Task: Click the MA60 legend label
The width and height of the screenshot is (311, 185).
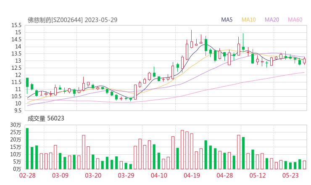Action: pyautogui.click(x=295, y=20)
